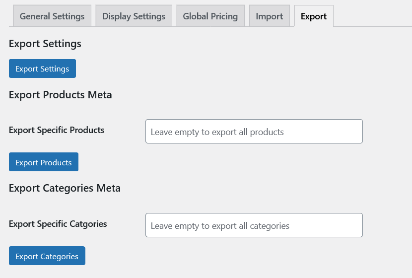This screenshot has width=412, height=278.
Task: Click the Export Specific Catgories label
Action: click(58, 224)
